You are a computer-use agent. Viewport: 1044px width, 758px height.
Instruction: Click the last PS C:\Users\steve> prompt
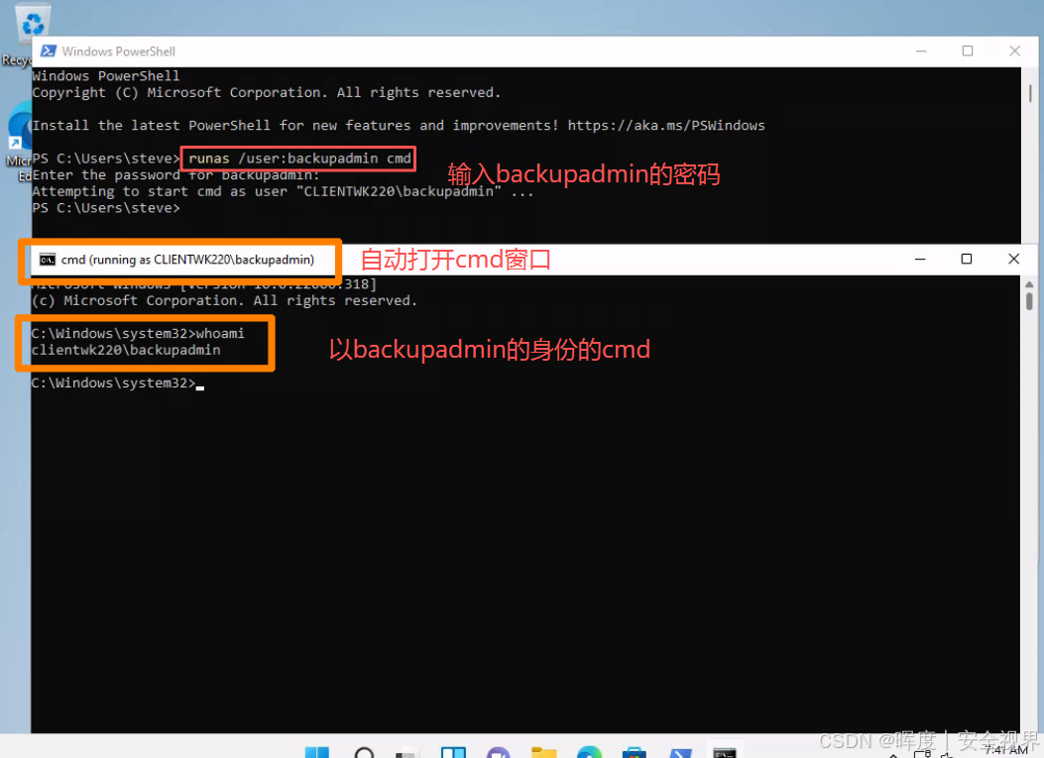click(106, 208)
